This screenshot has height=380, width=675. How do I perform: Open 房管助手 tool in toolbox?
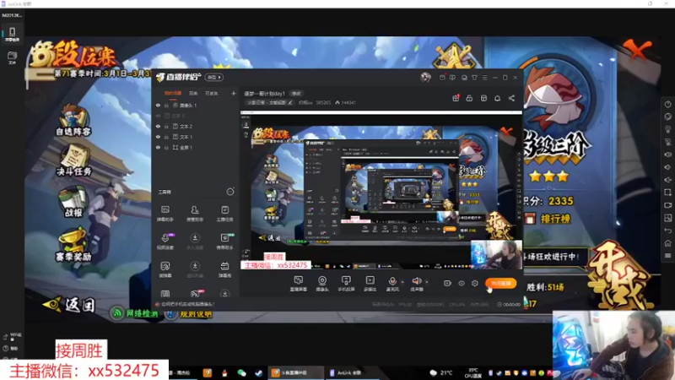[x=195, y=214]
